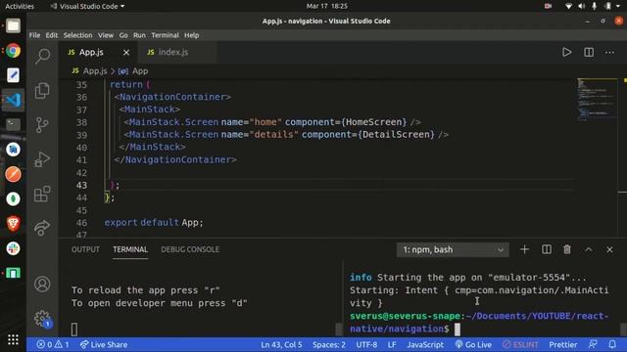Open the Manage settings gear

pyautogui.click(x=42, y=318)
